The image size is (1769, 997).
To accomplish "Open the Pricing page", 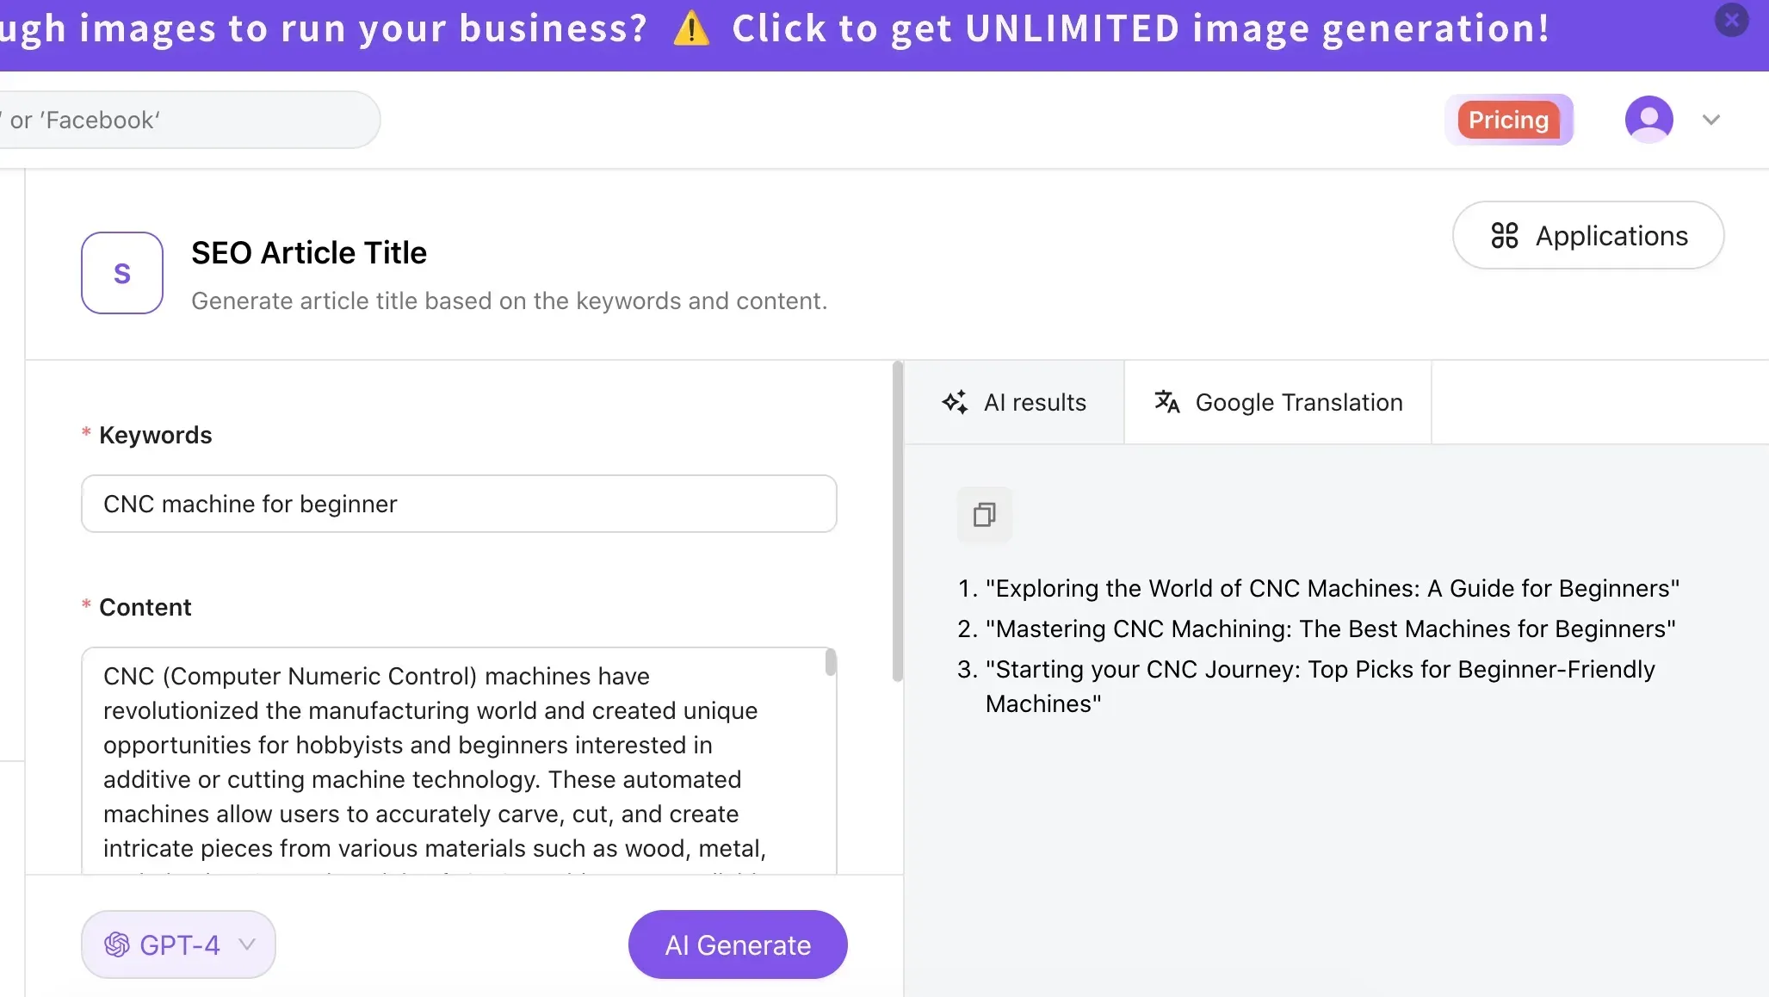I will click(x=1508, y=120).
